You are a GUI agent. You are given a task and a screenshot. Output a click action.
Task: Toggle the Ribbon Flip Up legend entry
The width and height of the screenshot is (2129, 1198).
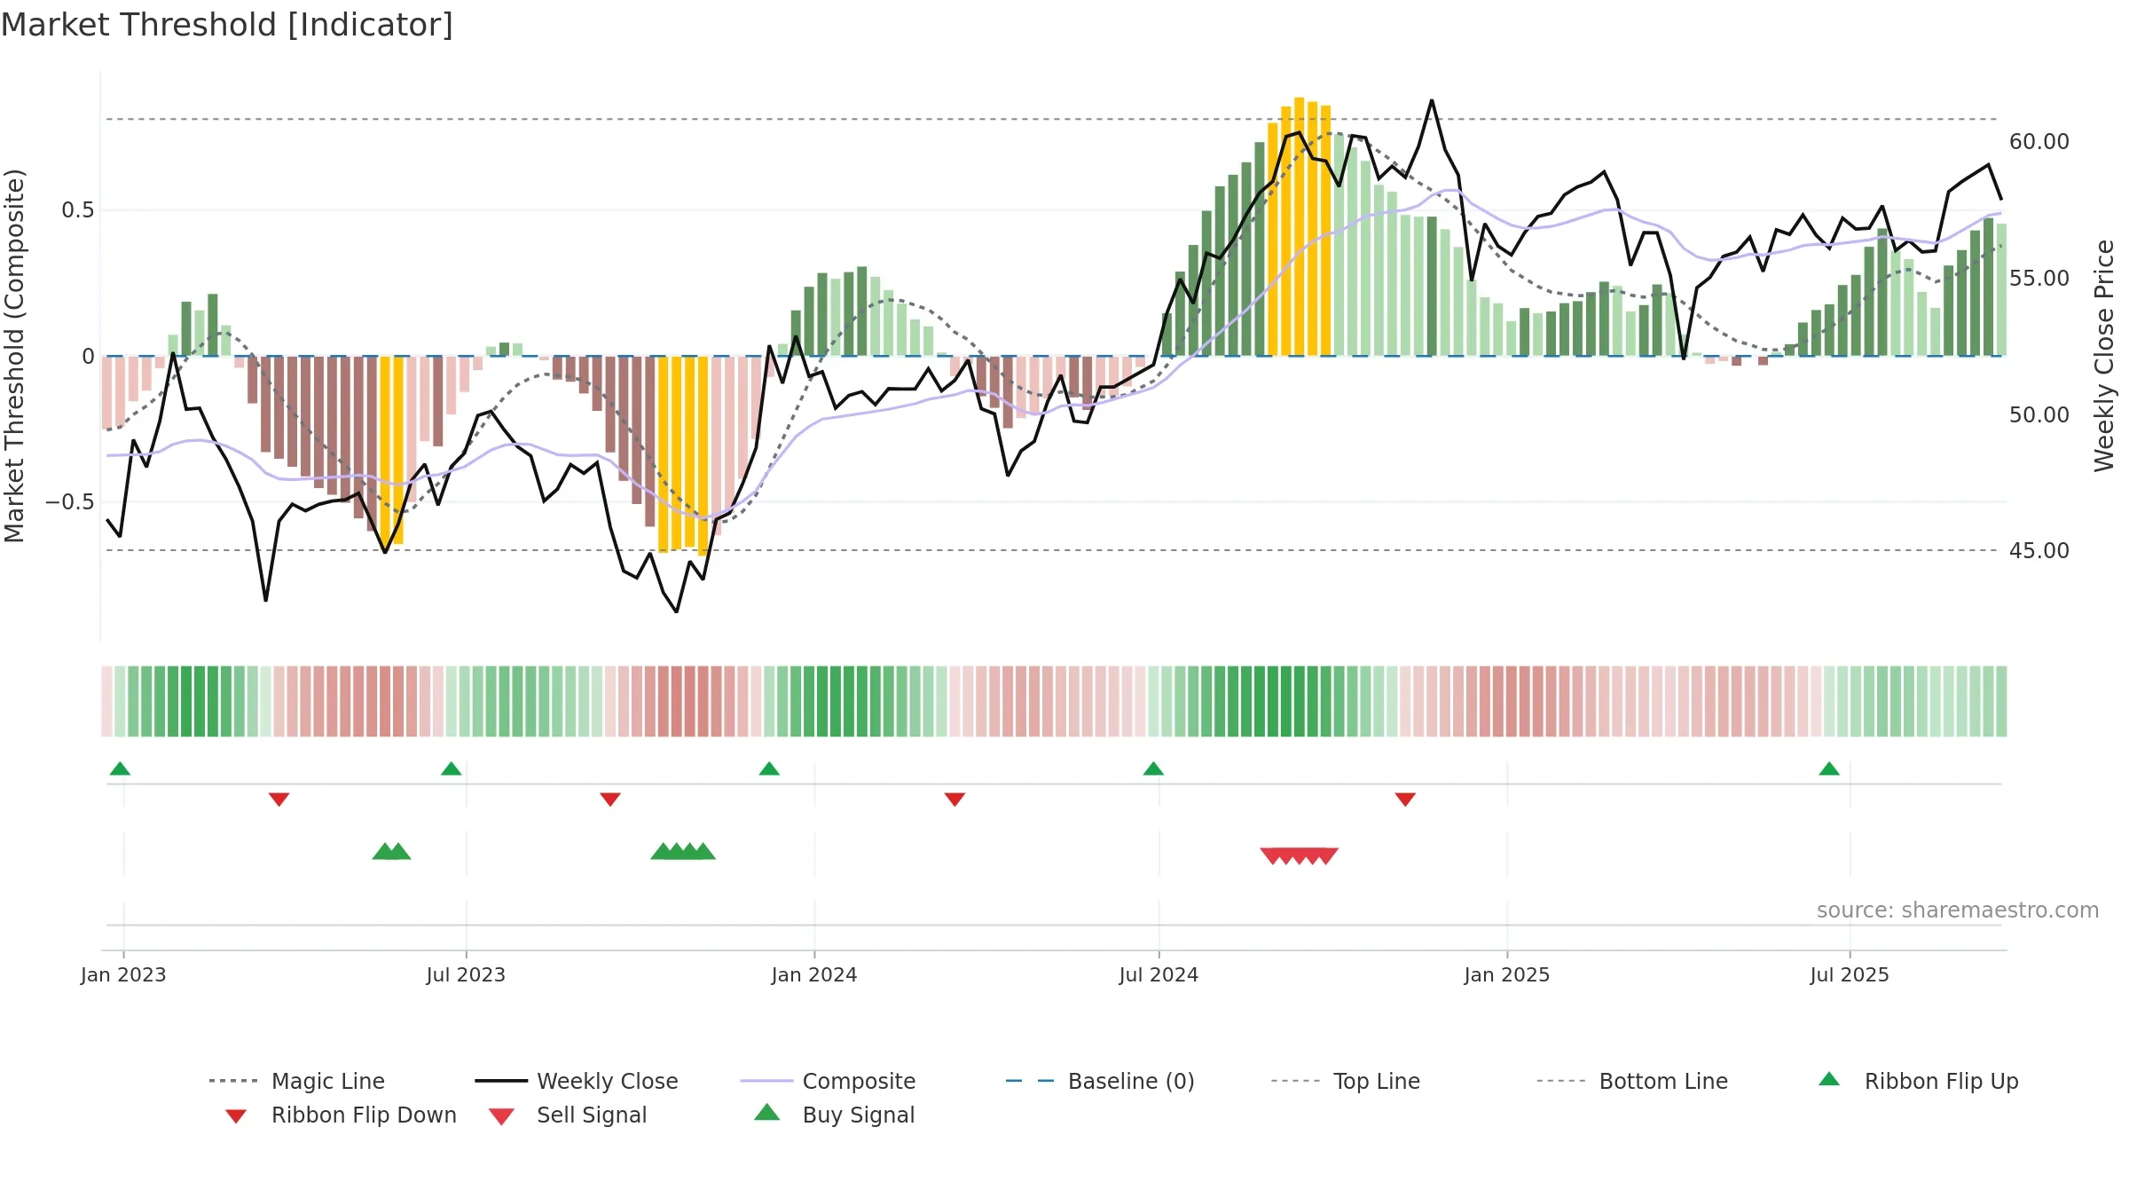[x=1918, y=1081]
